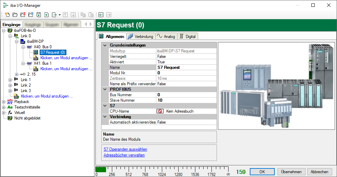Collapse the Link 0 tree node

click(x=10, y=36)
